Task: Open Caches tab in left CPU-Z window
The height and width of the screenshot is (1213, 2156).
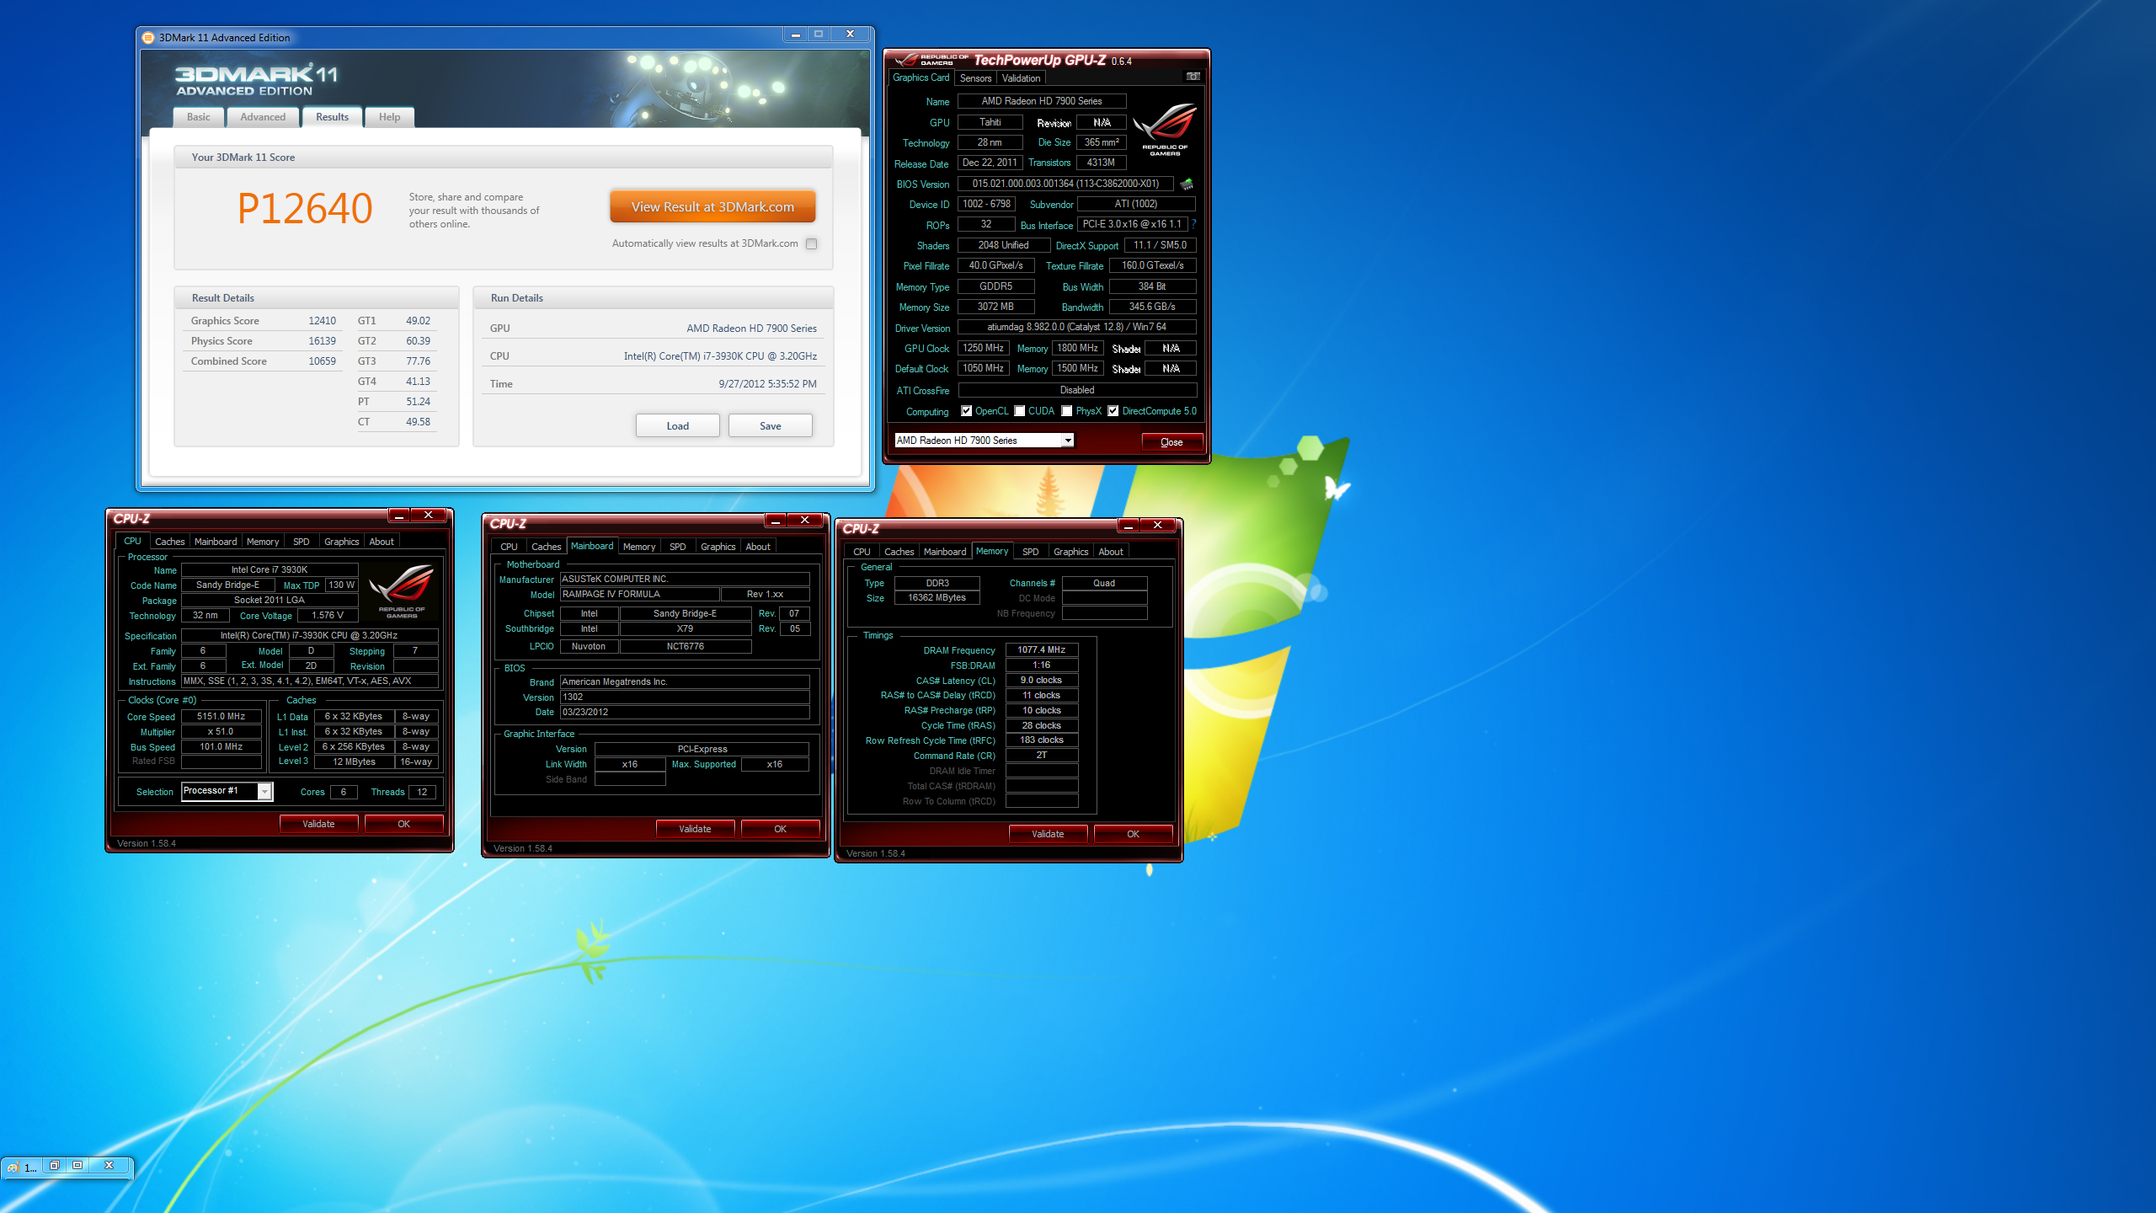Action: coord(169,542)
